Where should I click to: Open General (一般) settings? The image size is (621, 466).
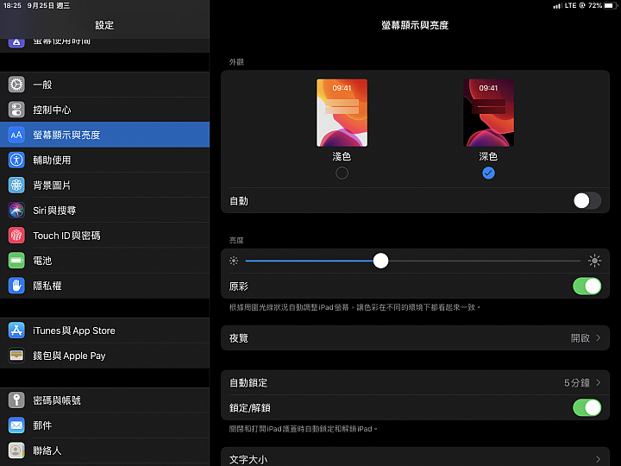click(104, 85)
